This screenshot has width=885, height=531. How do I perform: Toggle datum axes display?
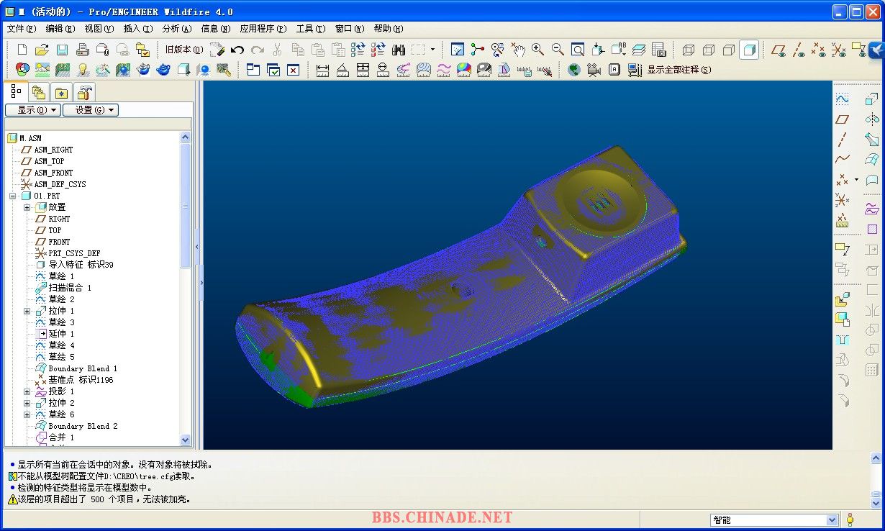point(799,50)
